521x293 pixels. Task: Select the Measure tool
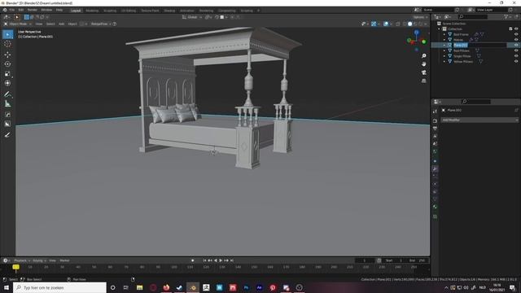[7, 104]
